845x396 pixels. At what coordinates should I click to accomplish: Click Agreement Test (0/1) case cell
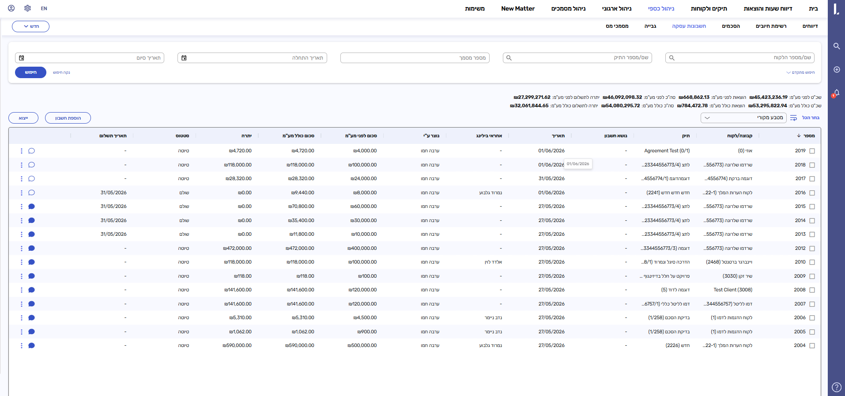(667, 151)
